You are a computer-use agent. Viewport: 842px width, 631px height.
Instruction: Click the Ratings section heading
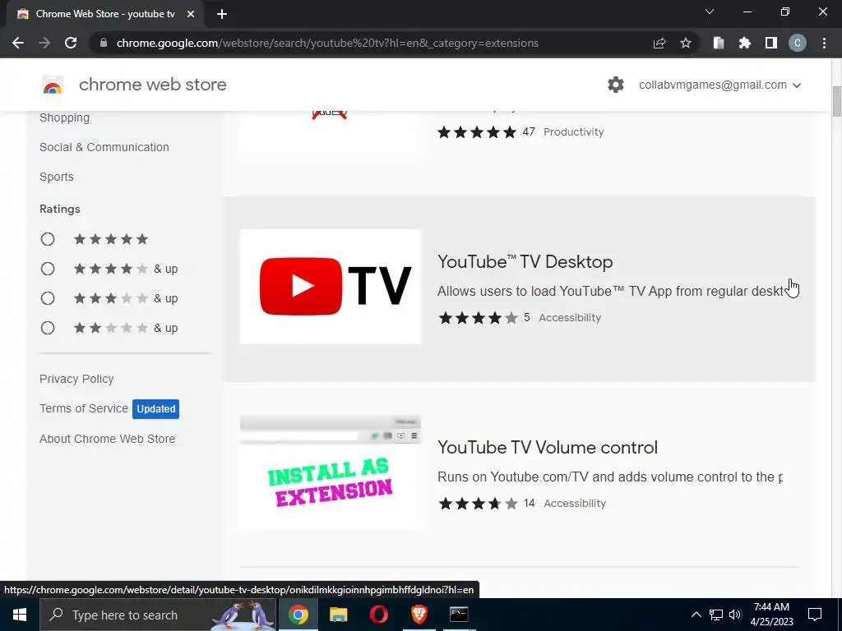click(59, 209)
